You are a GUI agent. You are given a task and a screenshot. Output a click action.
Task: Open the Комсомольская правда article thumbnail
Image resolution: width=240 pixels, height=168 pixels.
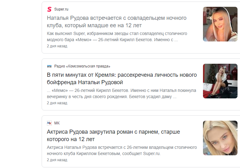click(x=220, y=81)
